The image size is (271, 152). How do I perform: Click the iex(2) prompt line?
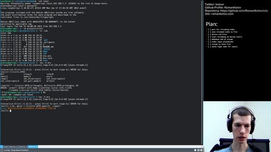[6, 111]
